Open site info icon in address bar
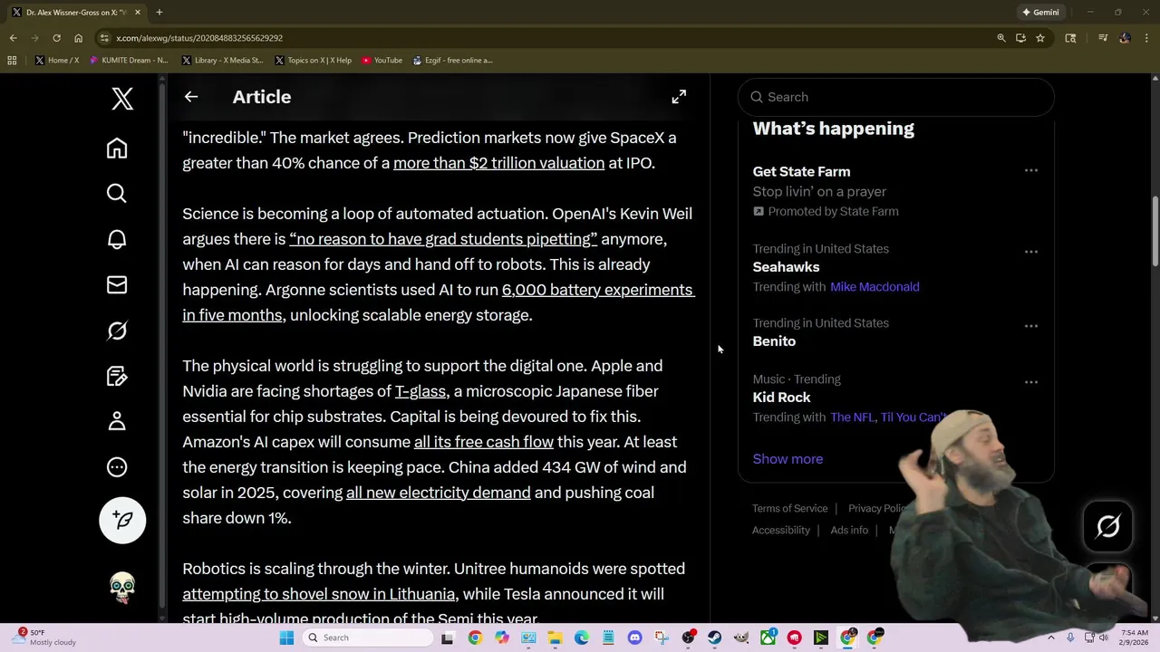Viewport: 1160px width, 652px height. pos(105,38)
